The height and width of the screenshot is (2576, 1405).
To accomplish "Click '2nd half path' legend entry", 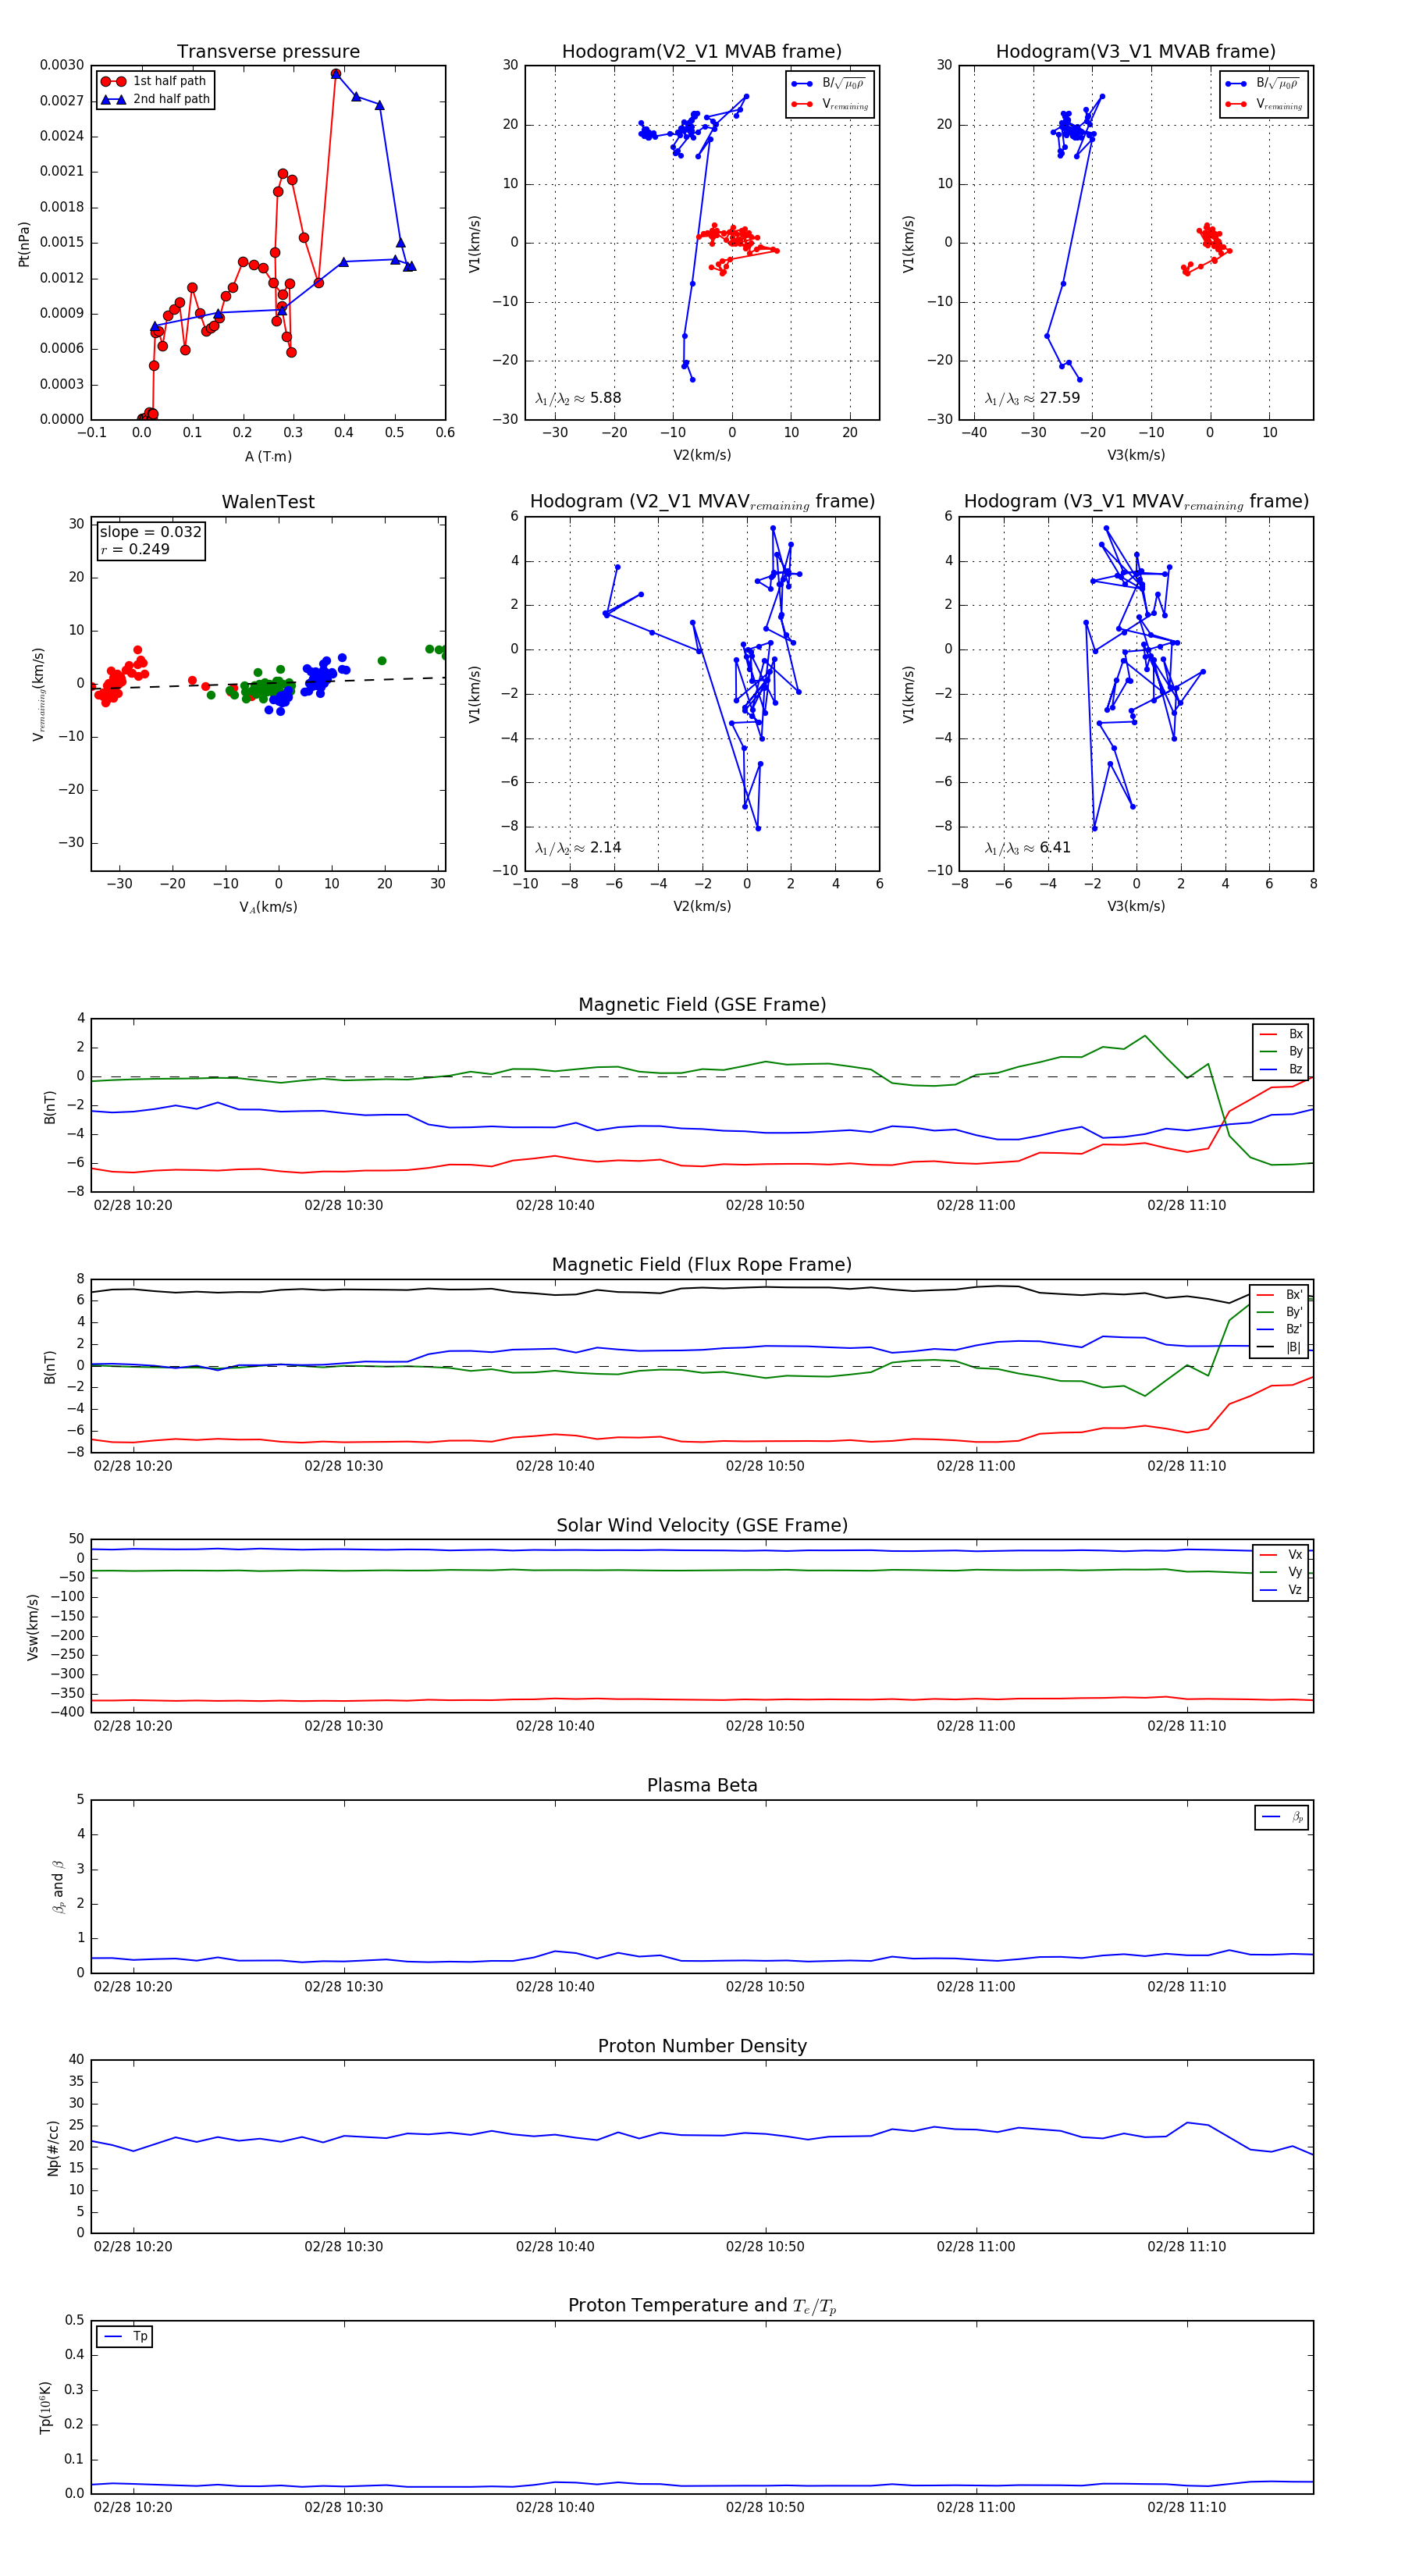I will (155, 99).
